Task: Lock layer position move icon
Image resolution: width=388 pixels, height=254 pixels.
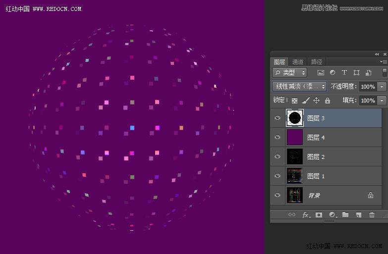Action: (317, 100)
